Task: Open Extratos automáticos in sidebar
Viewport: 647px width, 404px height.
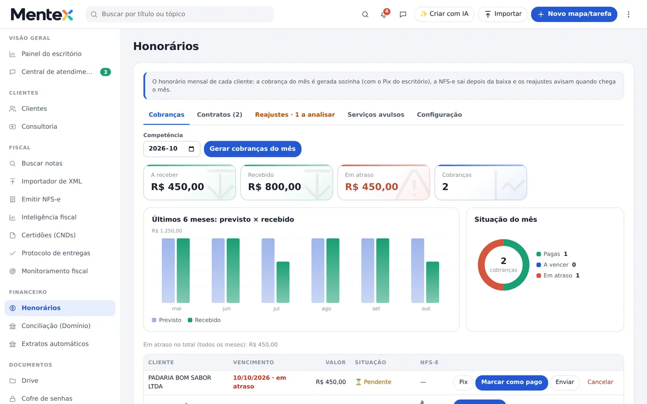Action: point(60,344)
